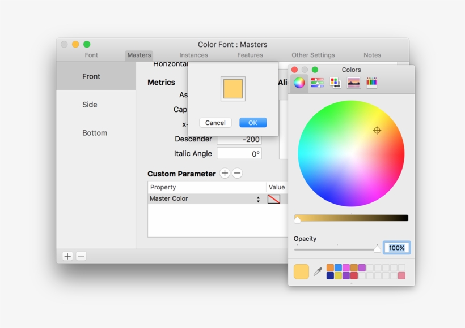Image resolution: width=465 pixels, height=328 pixels.
Task: Click the Master Color value swatch with red slash
Action: pos(274,199)
